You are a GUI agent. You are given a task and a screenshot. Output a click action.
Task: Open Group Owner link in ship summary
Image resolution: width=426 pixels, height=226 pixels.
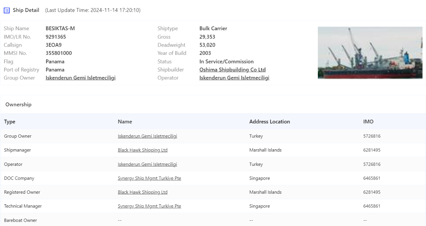[81, 78]
